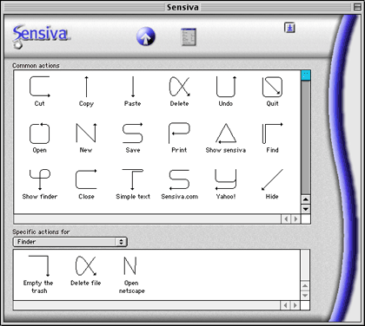The width and height of the screenshot is (365, 326).
Task: Select the Cut gesture icon
Action: tap(40, 87)
